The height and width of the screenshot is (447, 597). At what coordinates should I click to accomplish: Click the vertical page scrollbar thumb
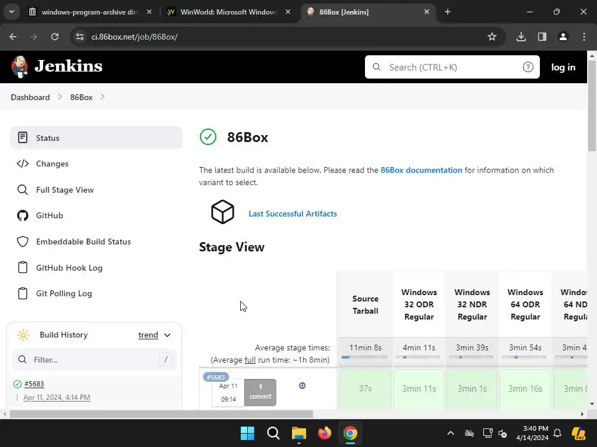[592, 107]
